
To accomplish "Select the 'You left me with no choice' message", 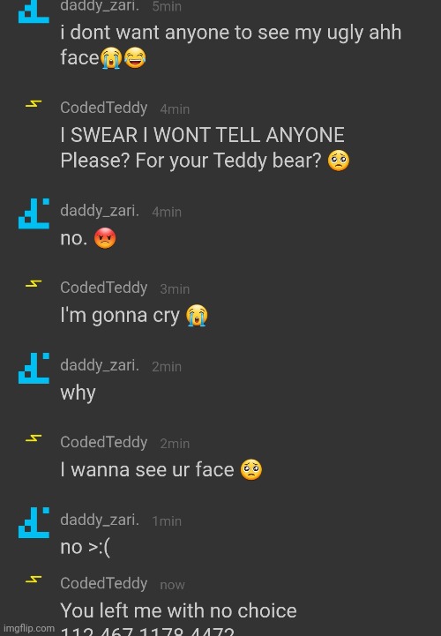I will [178, 610].
